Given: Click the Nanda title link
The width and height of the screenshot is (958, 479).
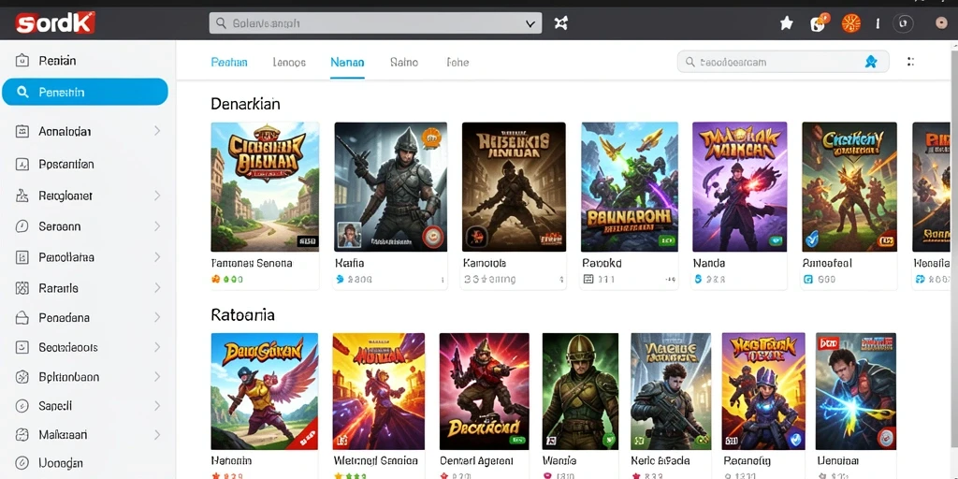Looking at the screenshot, I should tap(709, 263).
